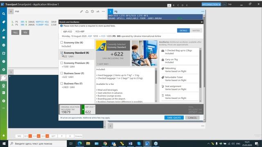The width and height of the screenshot is (262, 147).
Task: Open the MYCONNECTION dropdown
Action: coord(211,4)
